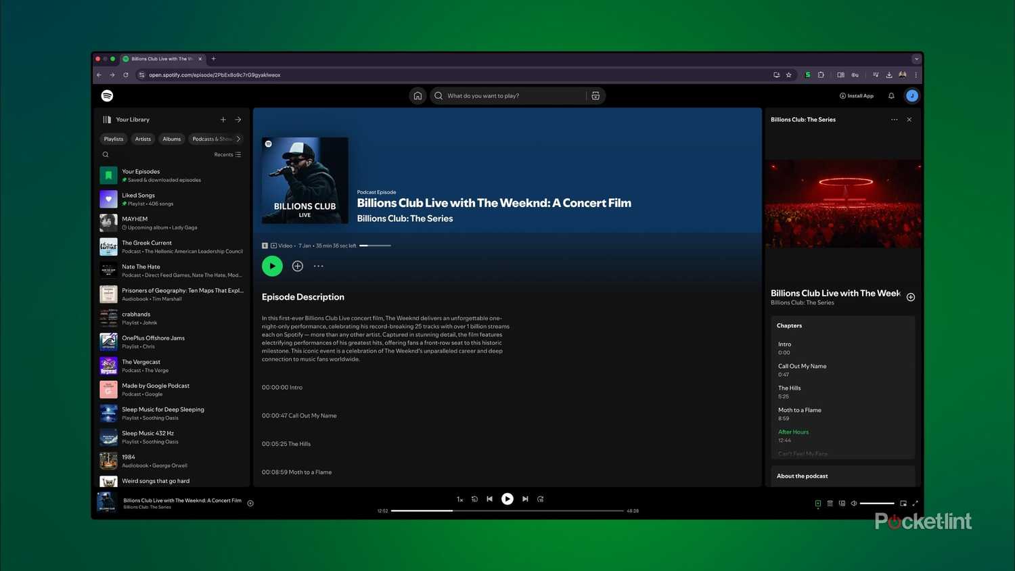This screenshot has width=1015, height=571.
Task: Open Liked Songs playlist
Action: (x=172, y=199)
